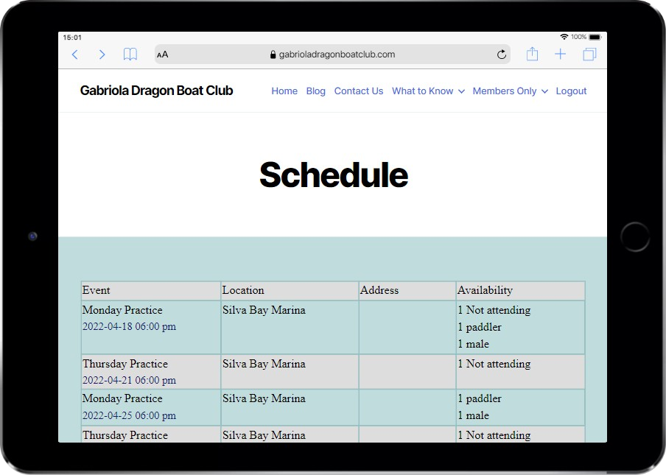
Task: Open the Gabriola Dragon Boat Club site title
Action: (156, 91)
